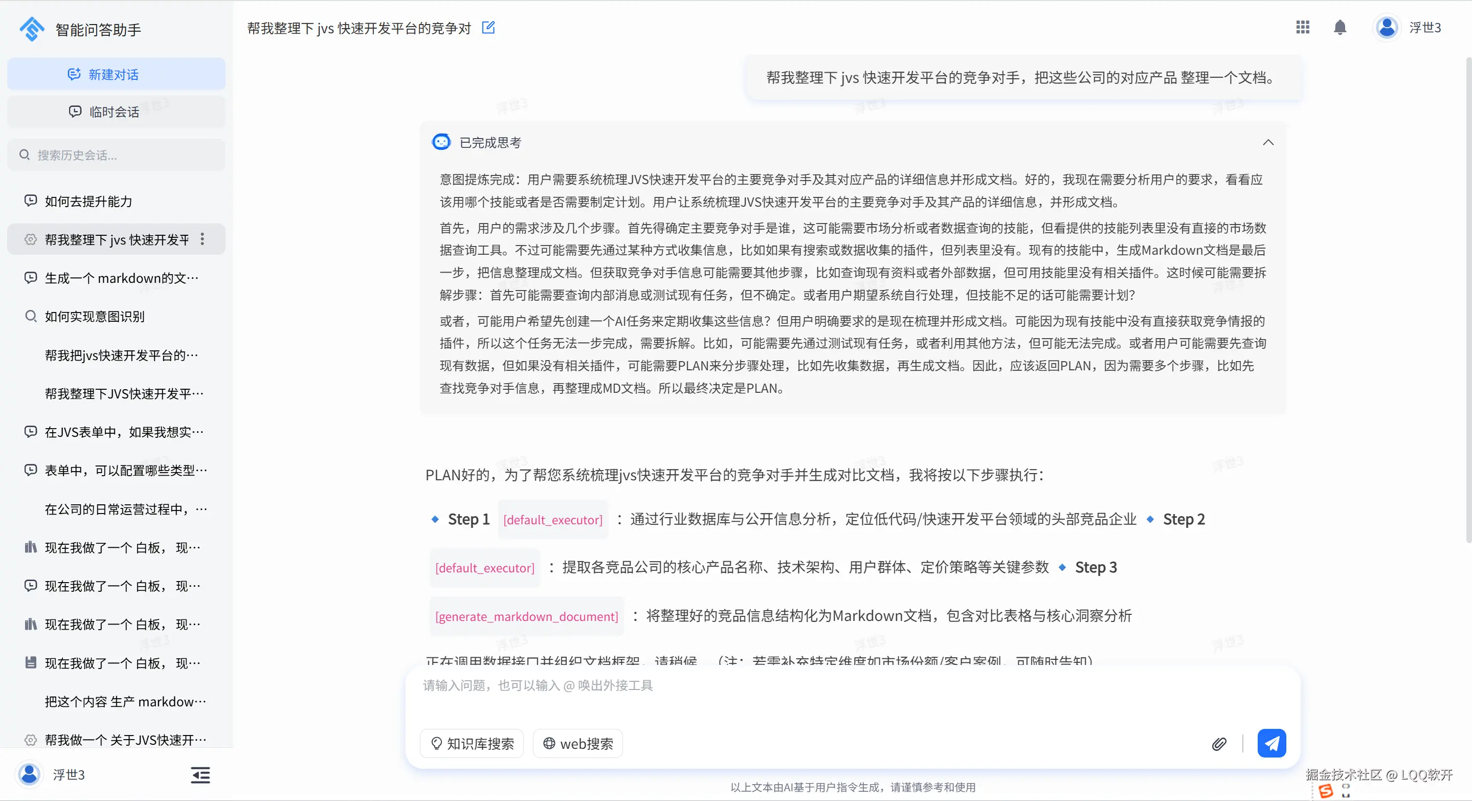Click the 浮世3 avatar in top right
This screenshot has width=1472, height=801.
(x=1386, y=28)
